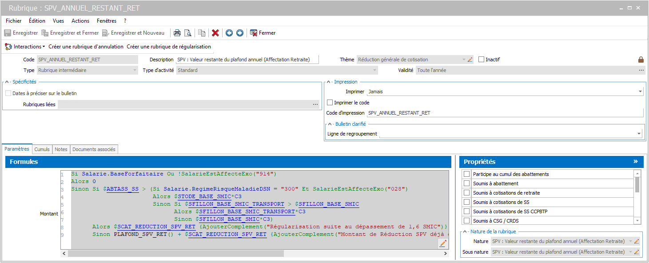Open the Fichier menu
Screen dimensions: 649x263
(14, 21)
